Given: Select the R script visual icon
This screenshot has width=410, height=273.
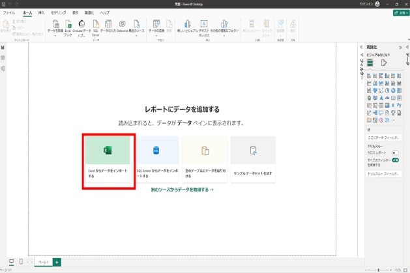Looking at the screenshot, I should click(393, 106).
